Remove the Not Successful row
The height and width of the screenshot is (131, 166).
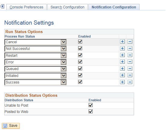click(130, 48)
